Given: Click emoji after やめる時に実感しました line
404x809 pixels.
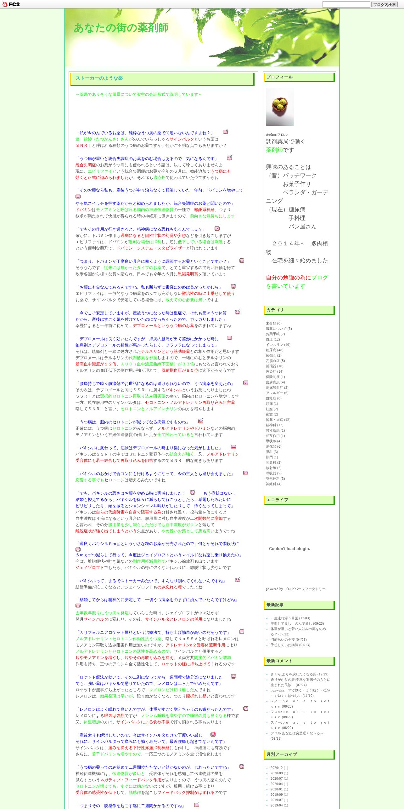Looking at the screenshot, I should 193,492.
